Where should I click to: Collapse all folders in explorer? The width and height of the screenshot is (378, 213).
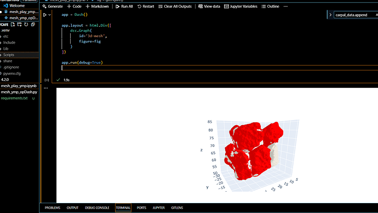click(33, 24)
